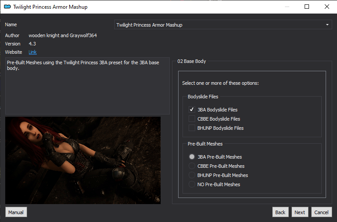337x222 pixels.
Task: Choose CBBE Pre-Built Meshes radio option
Action: [192, 166]
